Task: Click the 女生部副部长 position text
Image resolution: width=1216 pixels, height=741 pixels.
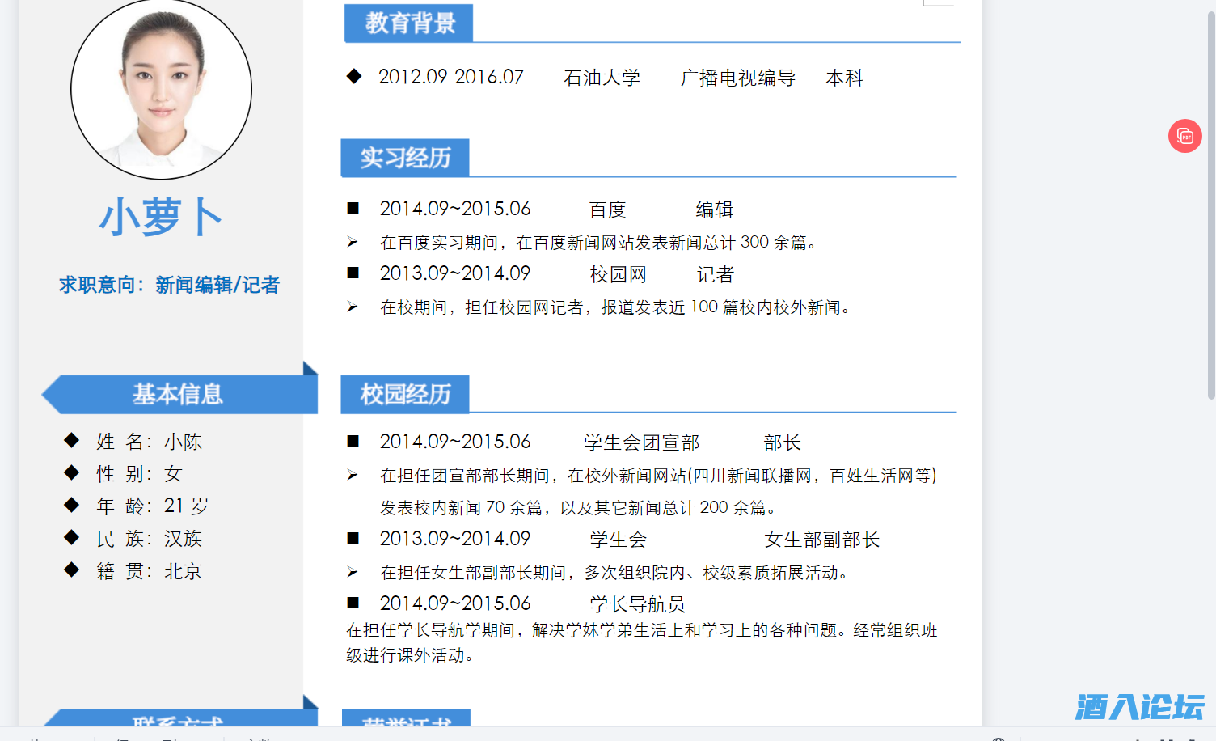Action: [821, 540]
